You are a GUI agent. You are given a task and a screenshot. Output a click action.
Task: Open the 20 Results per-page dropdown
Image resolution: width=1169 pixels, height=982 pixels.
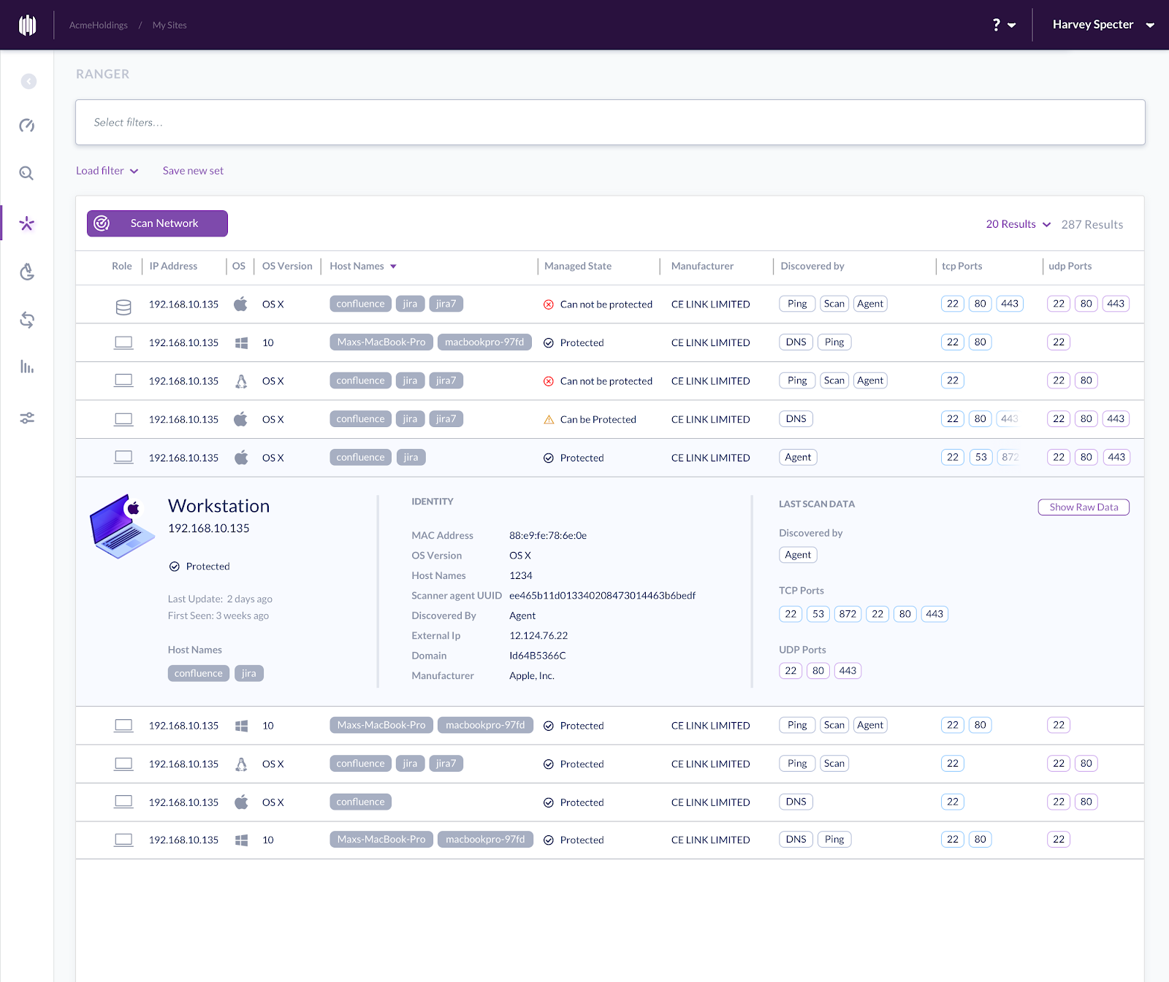tap(1018, 224)
